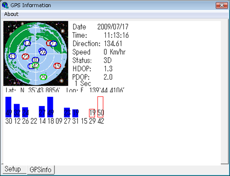The image size is (230, 176).
Task: Click the red outlined bar for satellite 29
Action: (x=92, y=113)
